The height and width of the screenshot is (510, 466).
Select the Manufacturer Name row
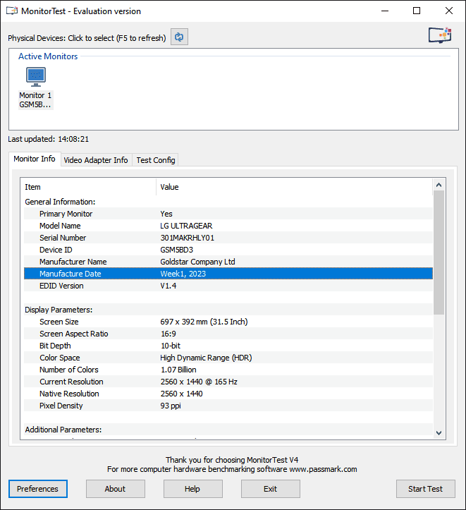(x=228, y=262)
